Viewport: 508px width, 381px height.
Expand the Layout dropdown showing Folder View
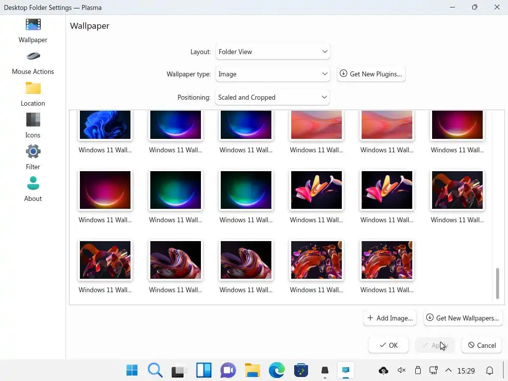tap(272, 52)
